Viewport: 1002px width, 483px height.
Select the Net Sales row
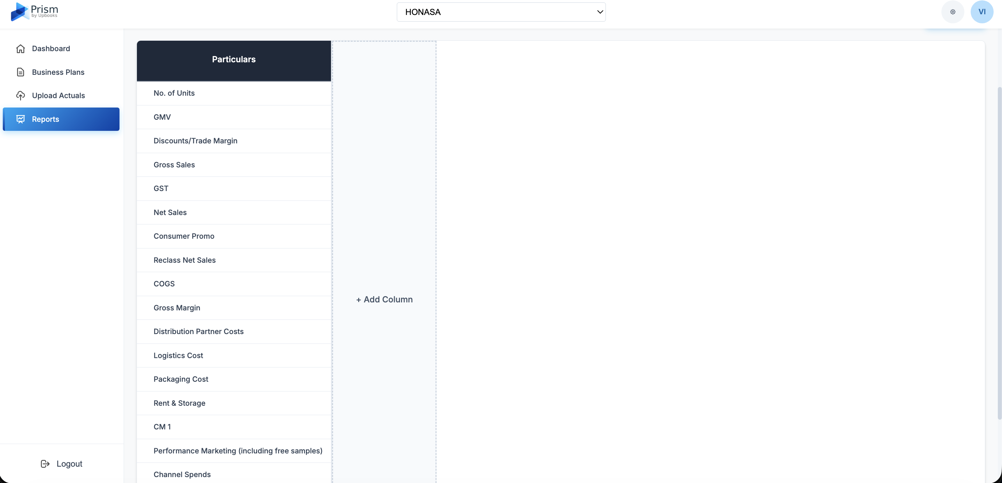pos(170,213)
